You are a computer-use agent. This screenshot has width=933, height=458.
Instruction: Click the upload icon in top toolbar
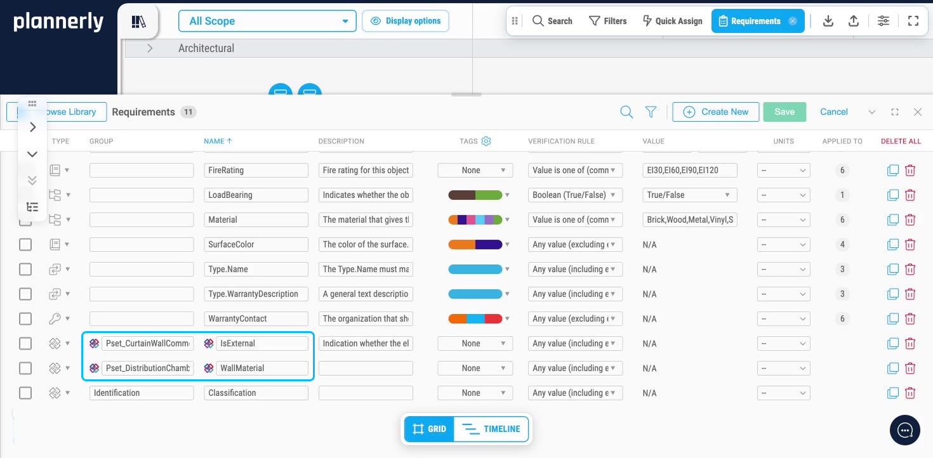854,21
